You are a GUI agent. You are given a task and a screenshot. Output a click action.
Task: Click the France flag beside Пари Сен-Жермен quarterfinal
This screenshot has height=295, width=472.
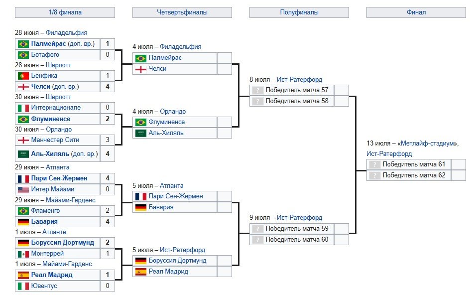pos(141,196)
